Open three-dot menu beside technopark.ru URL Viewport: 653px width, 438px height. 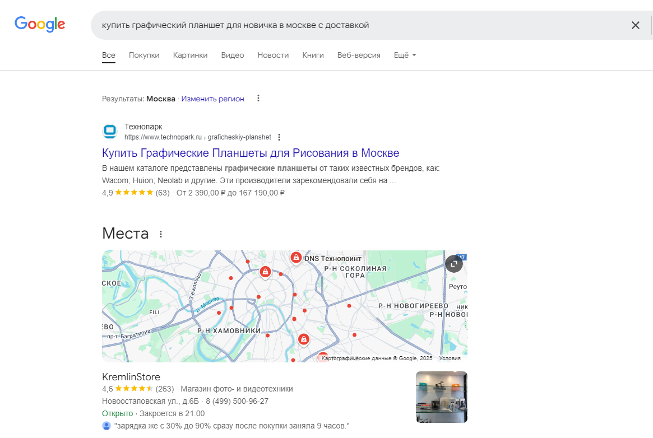[x=279, y=137]
